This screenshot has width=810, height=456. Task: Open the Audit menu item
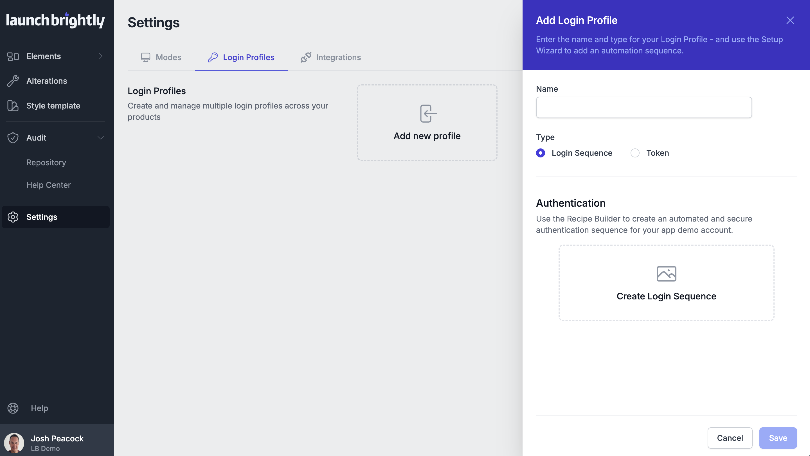[56, 138]
